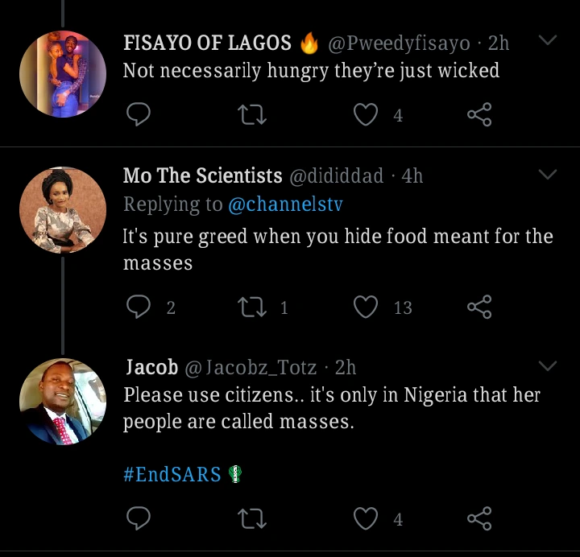Open options chevron on FISAYO's tweet
580x557 pixels.
tap(547, 40)
